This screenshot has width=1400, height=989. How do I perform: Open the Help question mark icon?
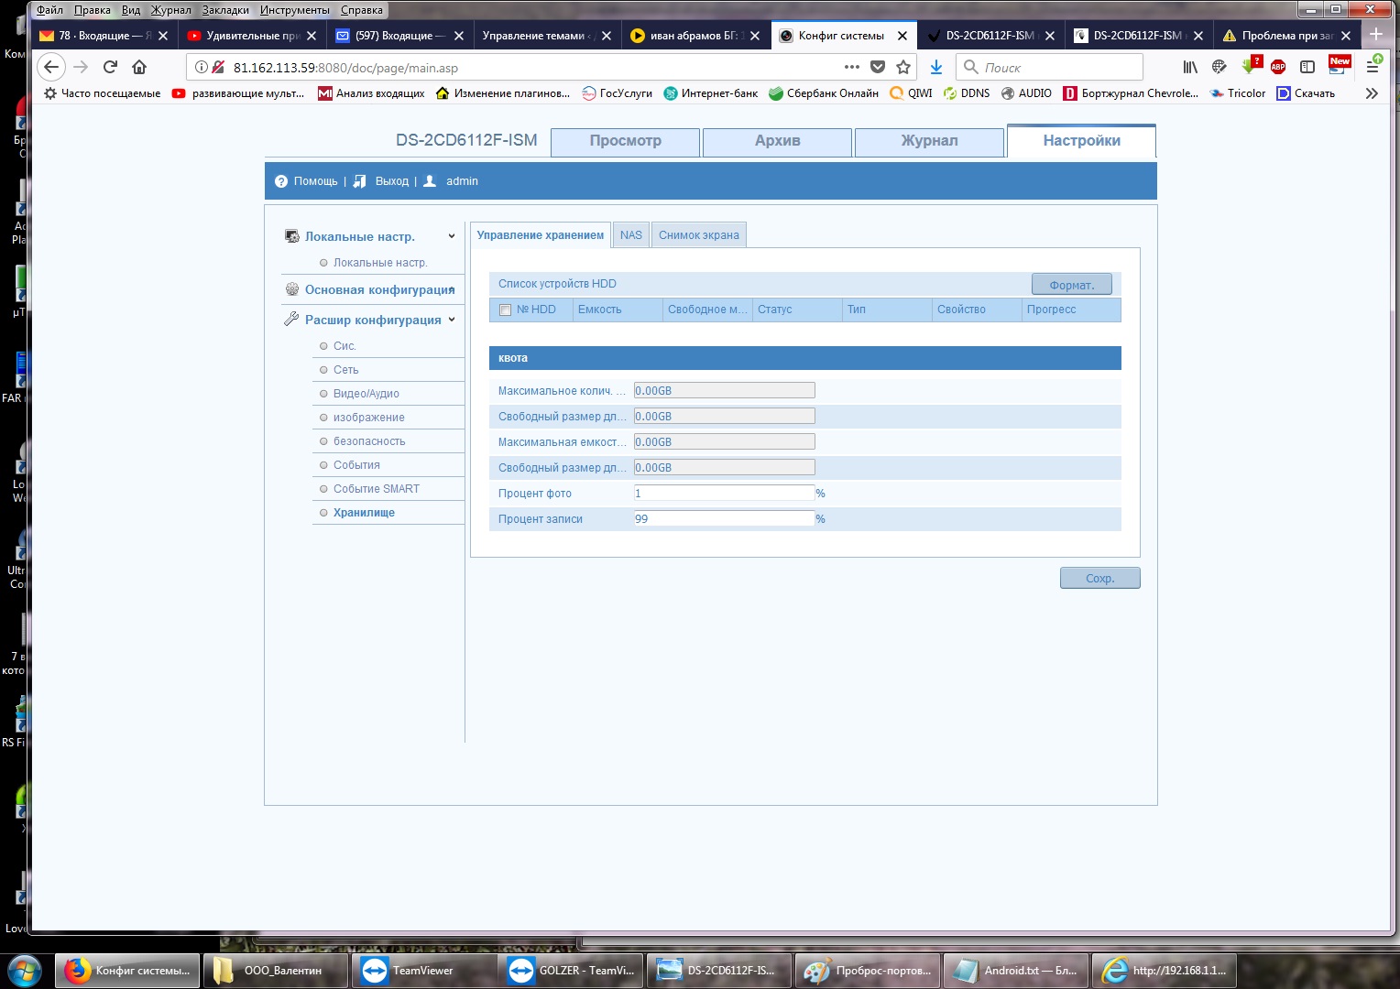[x=281, y=181]
